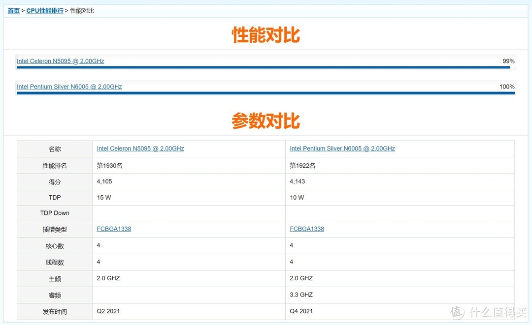Screen dimensions: 532x325
Task: Open the 首页 breadcrumb link
Action: 13,10
